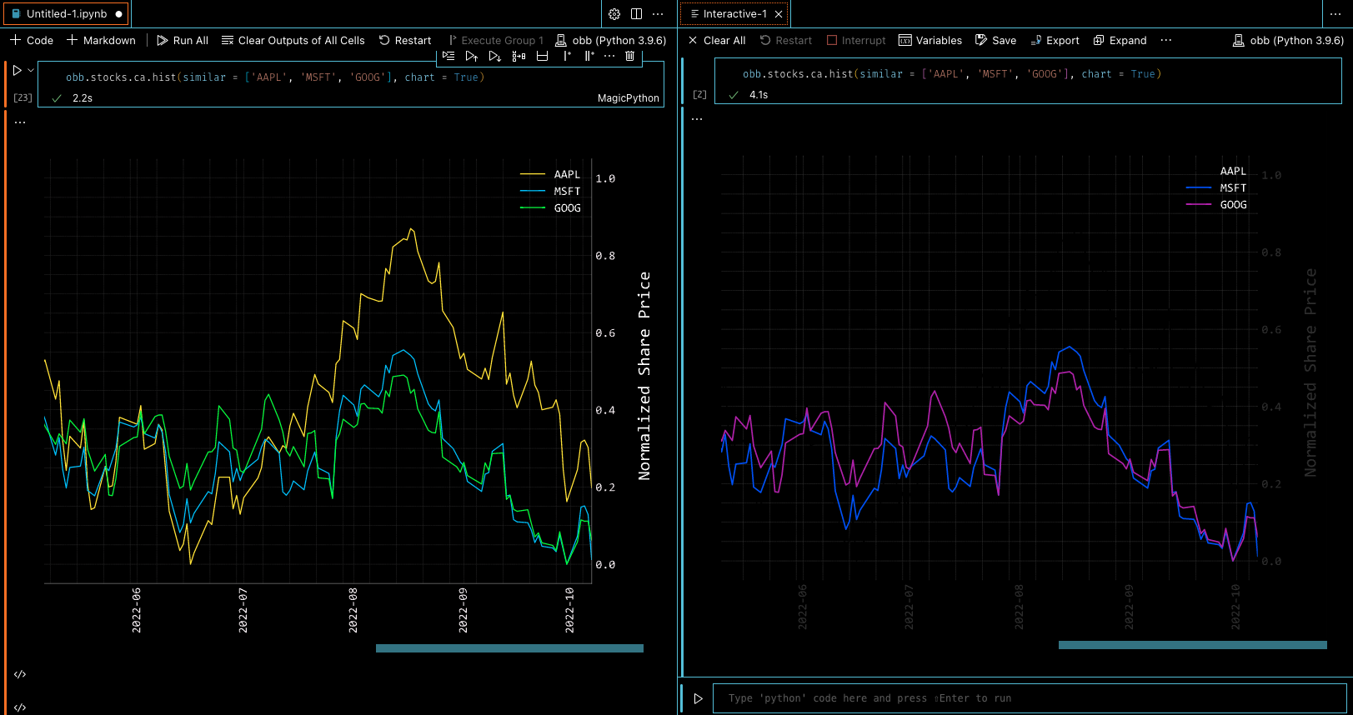Screen dimensions: 1353x715
Task: Expand run options dropdown beside play button
Action: point(31,71)
